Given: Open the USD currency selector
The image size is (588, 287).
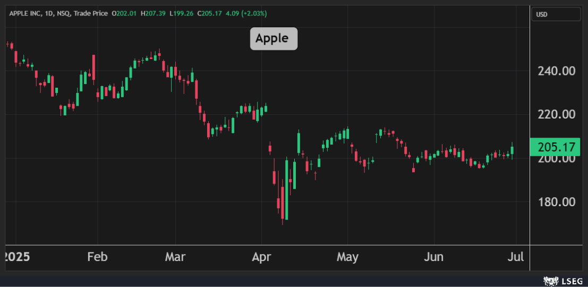Looking at the screenshot, I should [556, 14].
